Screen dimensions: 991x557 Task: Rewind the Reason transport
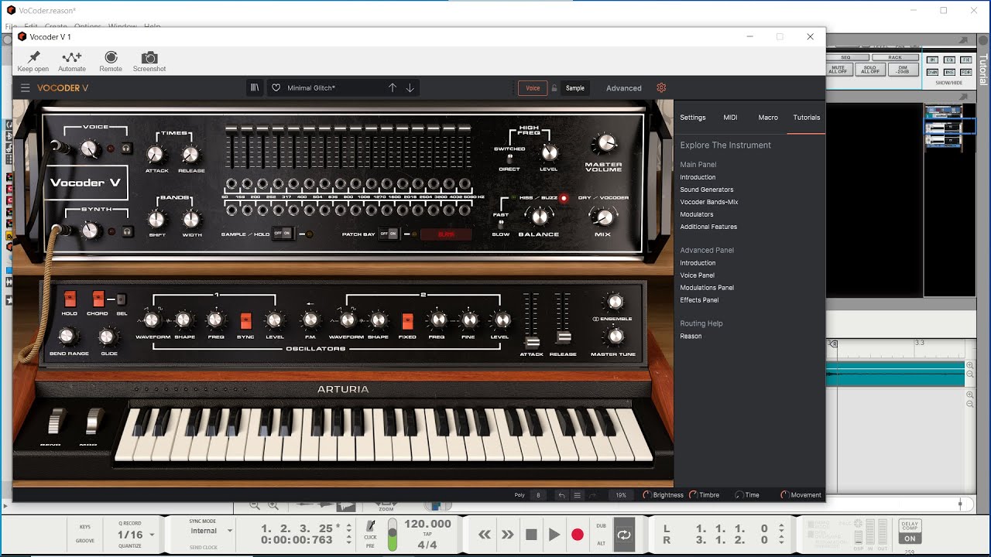[485, 535]
